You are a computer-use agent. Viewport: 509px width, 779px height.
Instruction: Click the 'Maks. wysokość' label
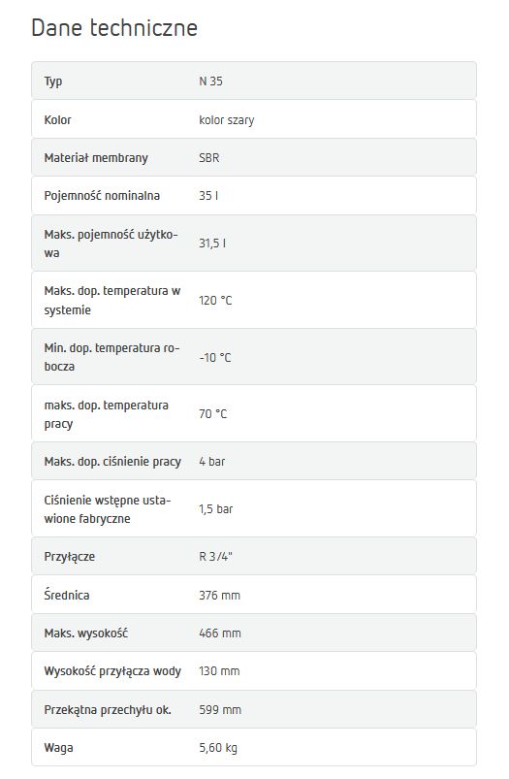86,633
